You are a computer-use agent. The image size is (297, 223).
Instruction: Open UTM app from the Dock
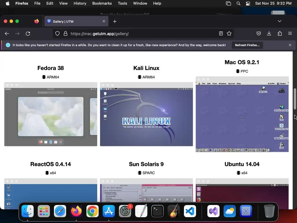click(x=246, y=211)
